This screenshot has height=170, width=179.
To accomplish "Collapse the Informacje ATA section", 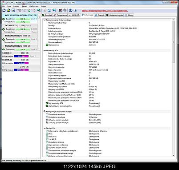I will 45,51.
